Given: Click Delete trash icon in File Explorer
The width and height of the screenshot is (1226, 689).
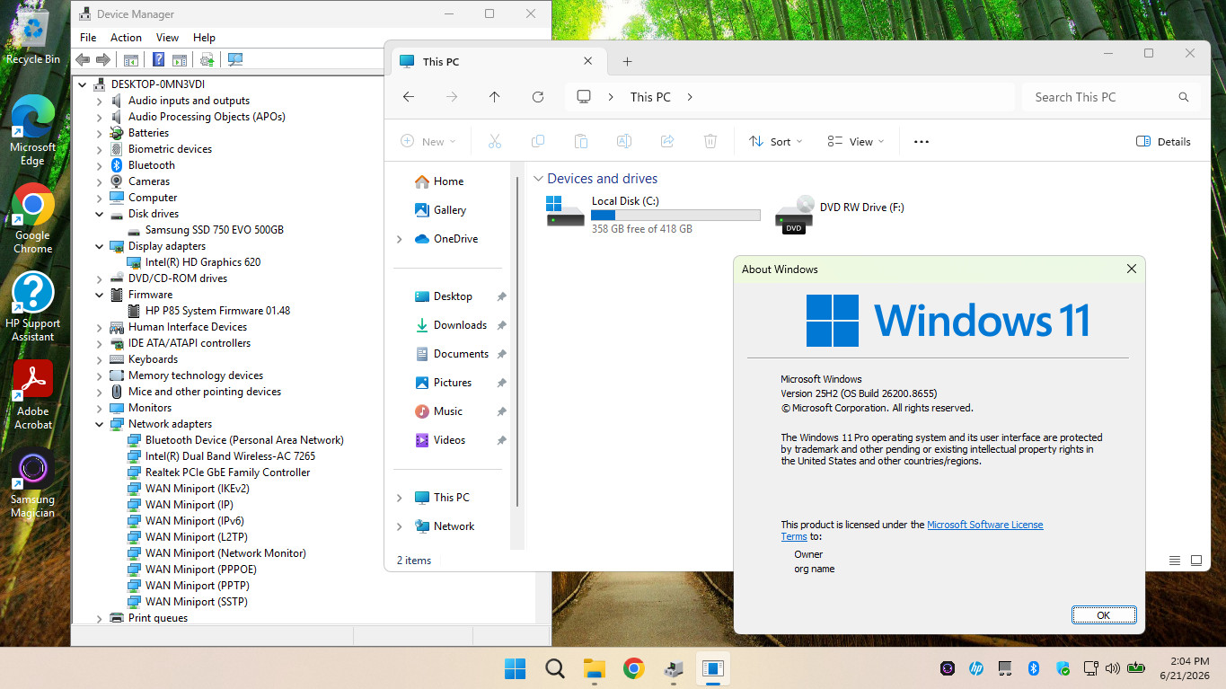Looking at the screenshot, I should (710, 141).
